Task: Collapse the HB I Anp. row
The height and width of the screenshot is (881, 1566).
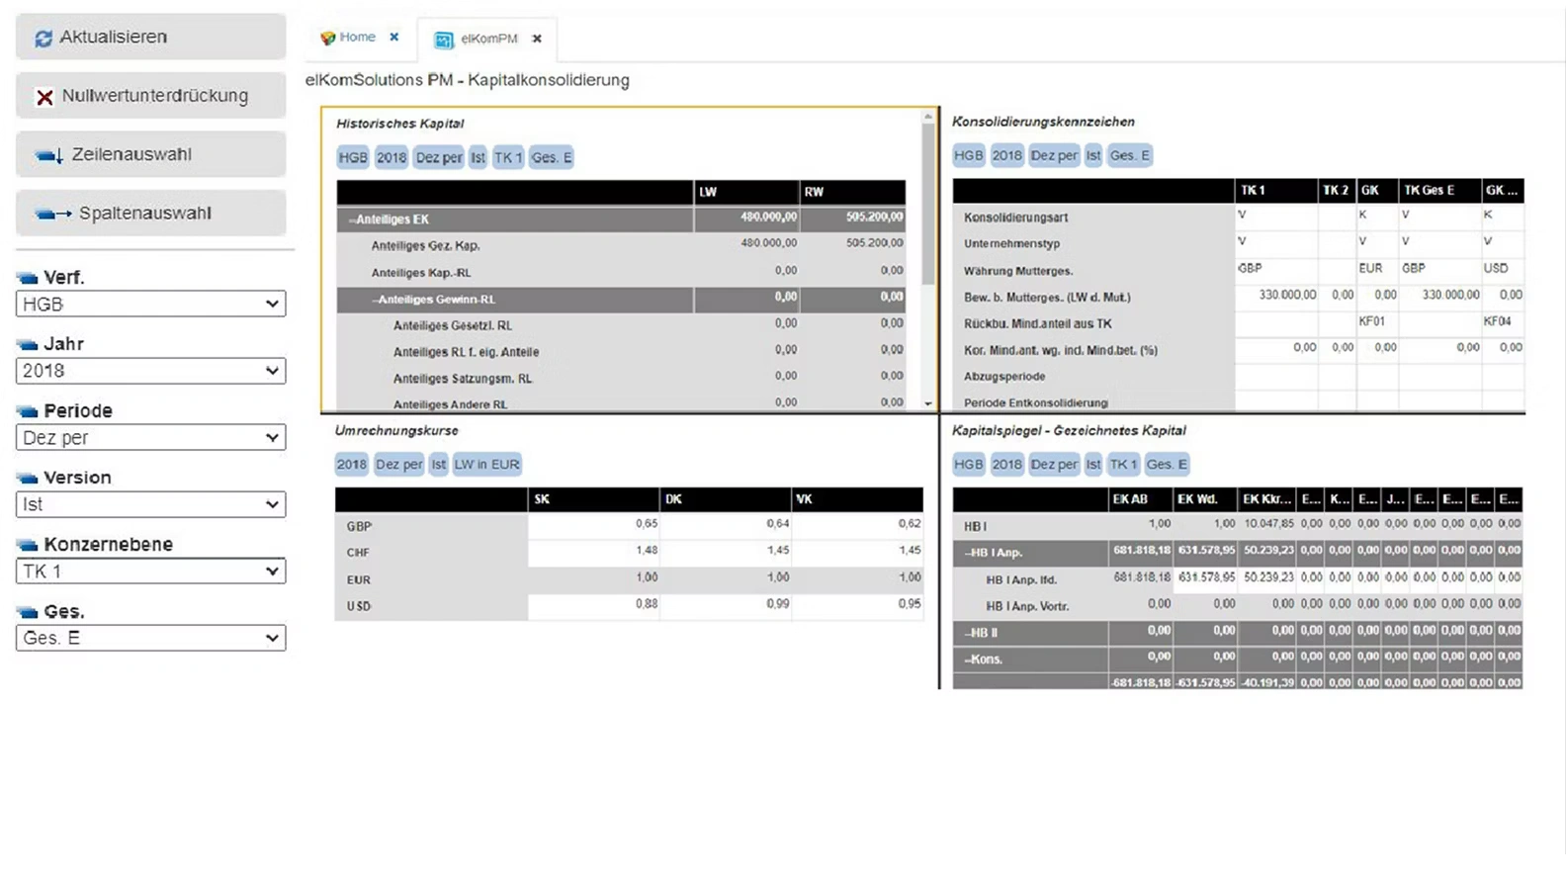Action: click(968, 553)
